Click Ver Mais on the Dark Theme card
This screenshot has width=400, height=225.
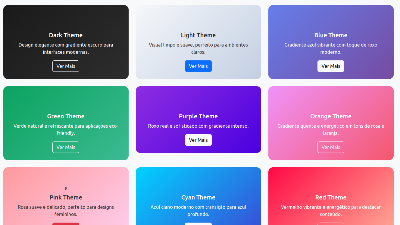point(66,66)
